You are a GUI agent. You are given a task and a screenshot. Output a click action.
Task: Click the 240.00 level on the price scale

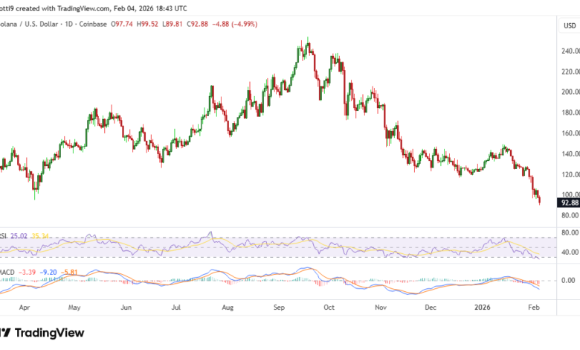click(569, 51)
